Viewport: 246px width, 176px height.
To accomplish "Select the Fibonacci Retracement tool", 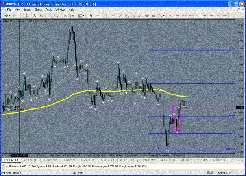I will (x=133, y=16).
